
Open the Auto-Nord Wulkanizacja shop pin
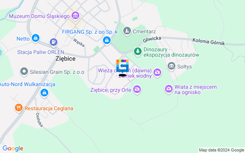(x=44, y=93)
